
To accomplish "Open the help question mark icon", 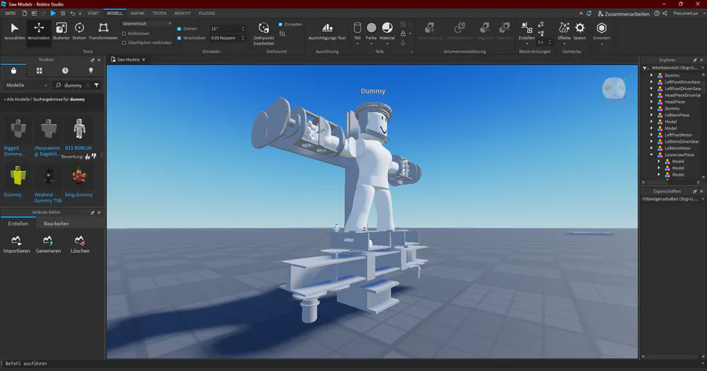I will (x=657, y=13).
